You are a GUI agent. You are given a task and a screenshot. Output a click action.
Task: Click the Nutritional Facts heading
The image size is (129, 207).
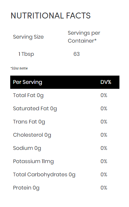point(51,16)
